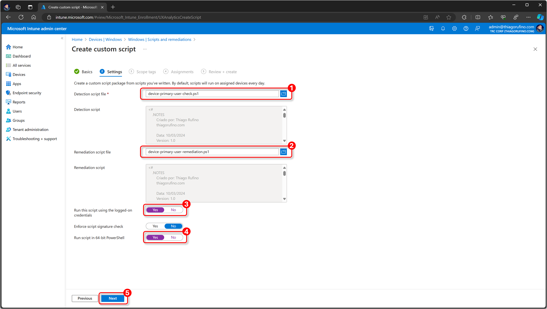Collapse the left navigation menu
This screenshot has height=309, width=547.
pos(62,38)
